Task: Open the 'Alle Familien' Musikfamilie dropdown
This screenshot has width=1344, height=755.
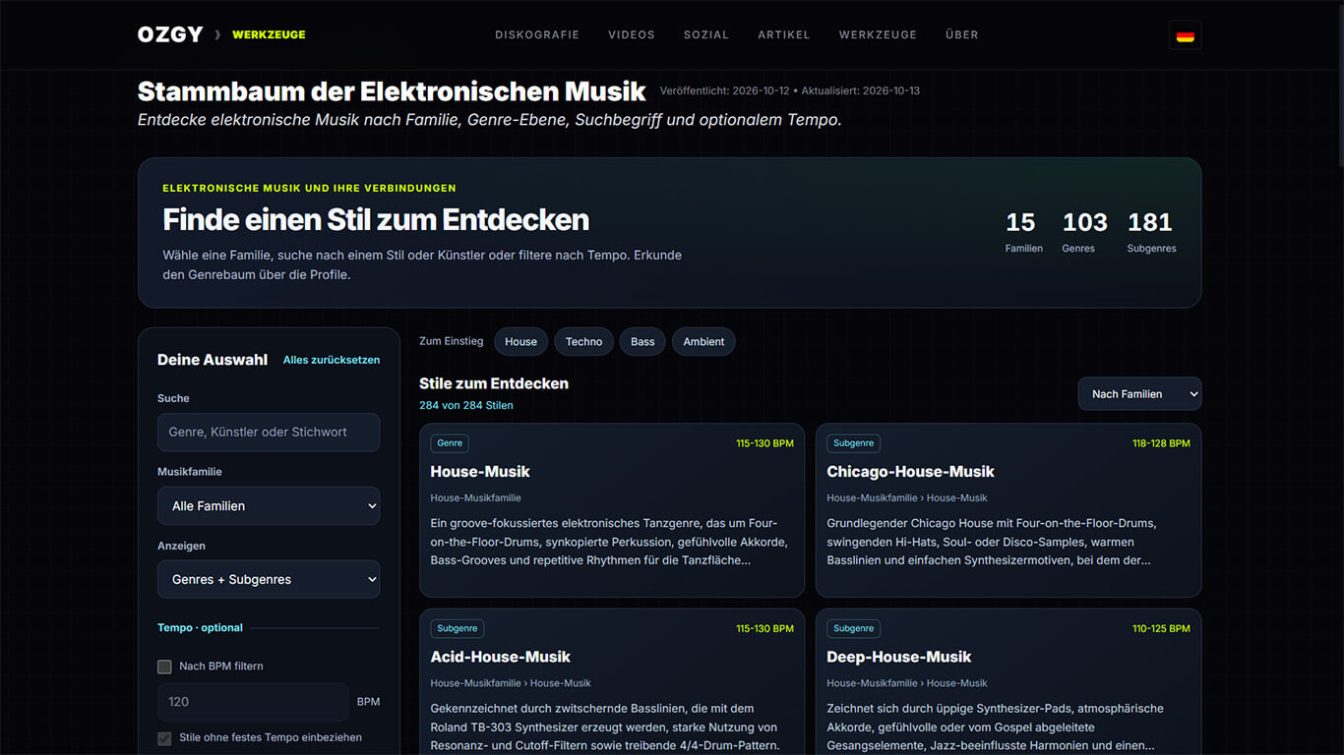Action: [x=269, y=506]
